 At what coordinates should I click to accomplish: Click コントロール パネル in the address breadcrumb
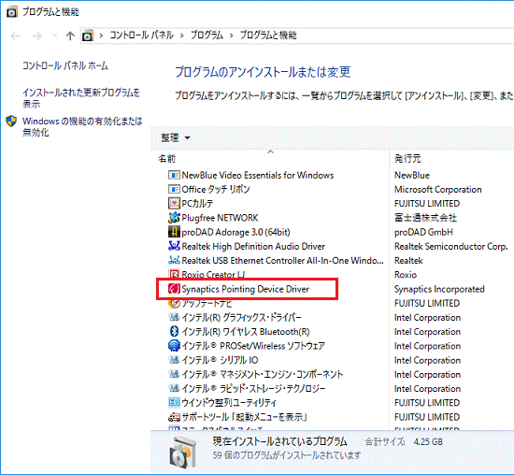(x=142, y=36)
